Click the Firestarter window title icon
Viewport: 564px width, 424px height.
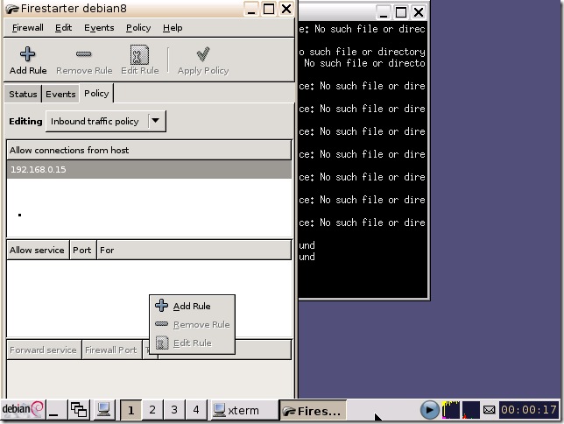pos(12,9)
